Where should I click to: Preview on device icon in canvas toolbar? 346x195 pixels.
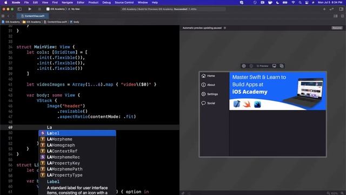click(x=274, y=66)
